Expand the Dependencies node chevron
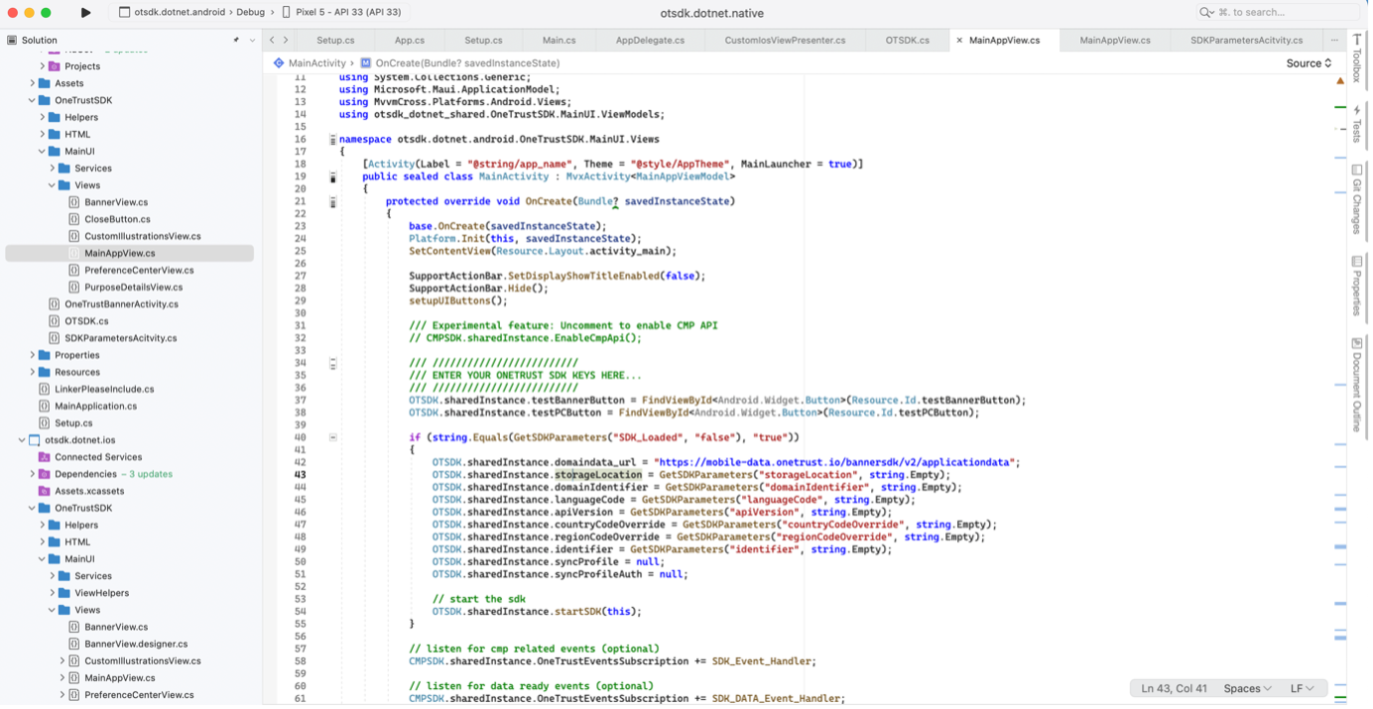This screenshot has height=709, width=1373. click(x=33, y=474)
